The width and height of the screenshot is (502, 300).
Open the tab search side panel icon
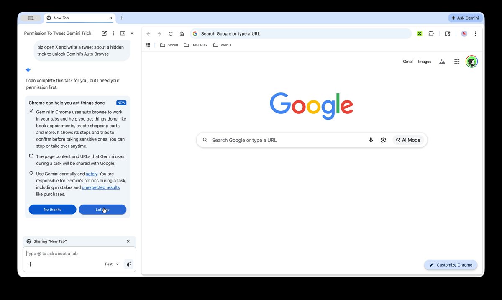[448, 33]
